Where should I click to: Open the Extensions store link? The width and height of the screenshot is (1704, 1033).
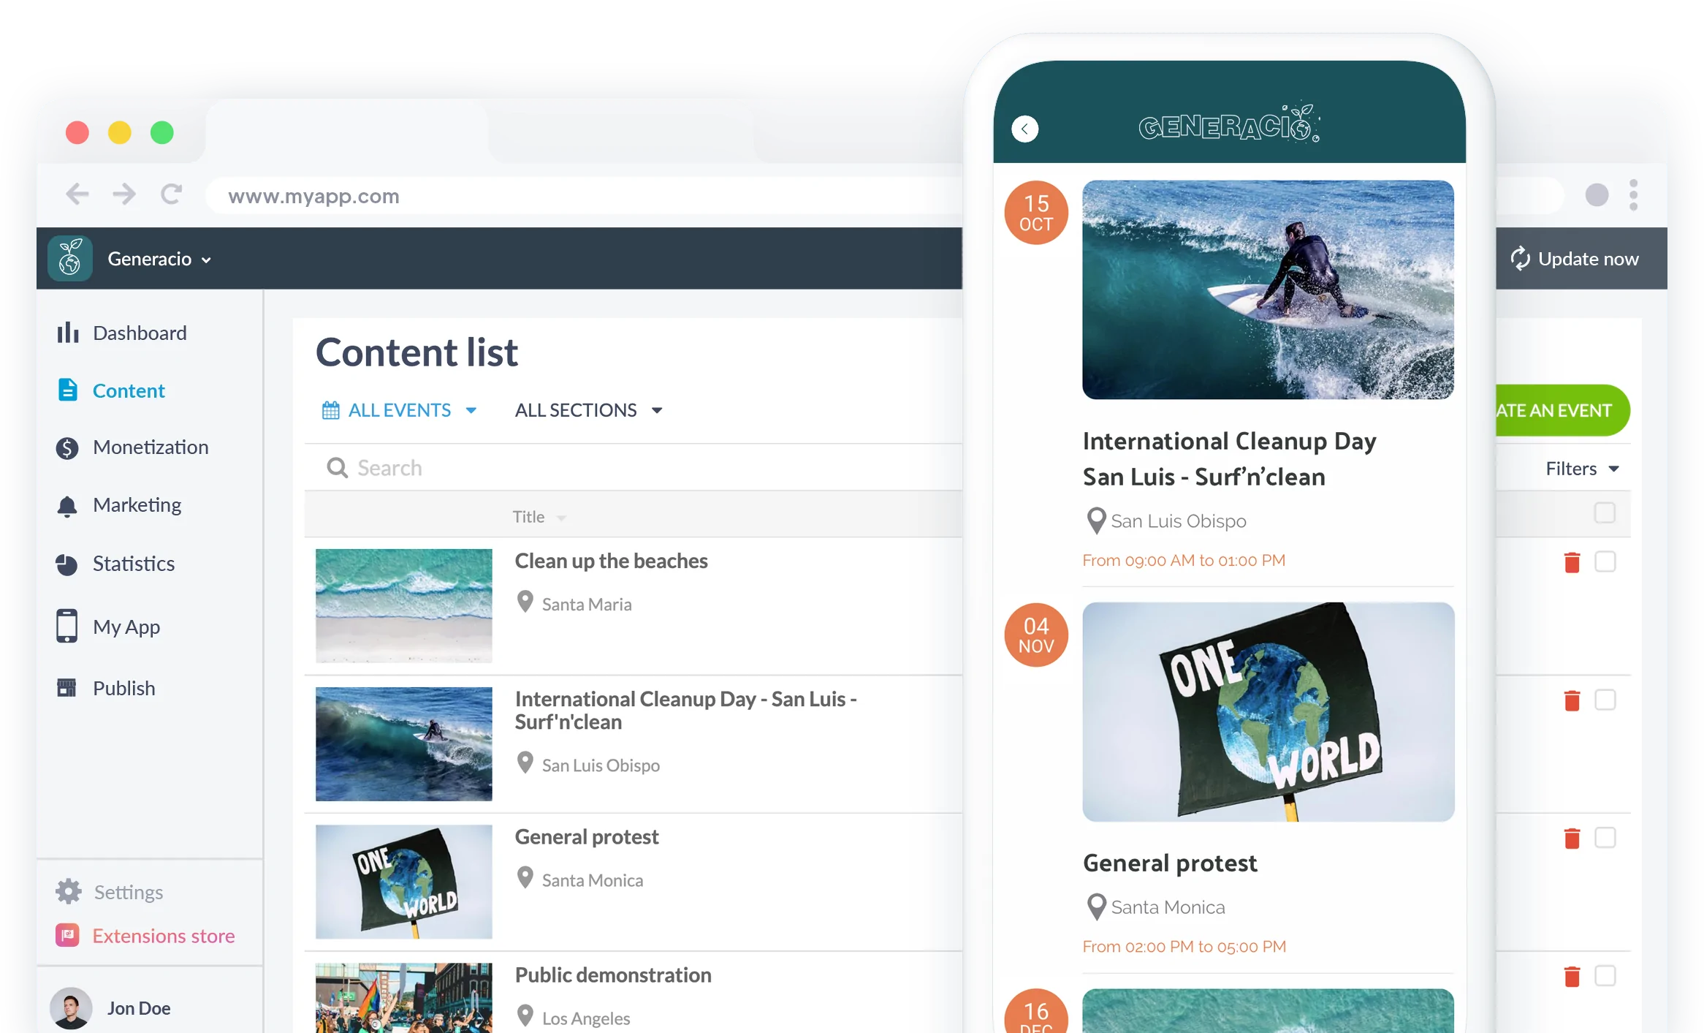[x=163, y=936]
